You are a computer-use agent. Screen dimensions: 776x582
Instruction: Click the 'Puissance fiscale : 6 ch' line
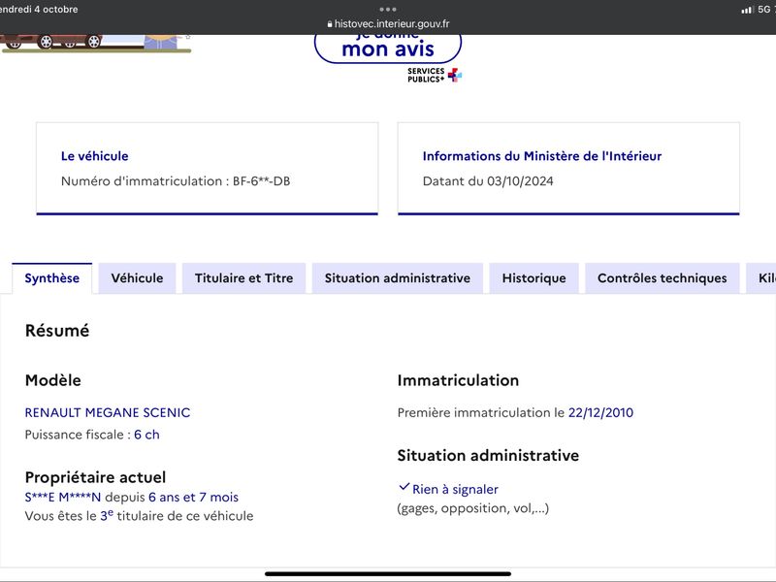(x=92, y=435)
